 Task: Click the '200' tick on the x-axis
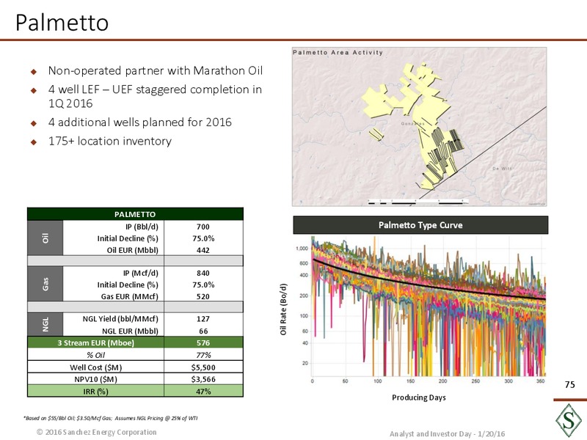click(443, 381)
